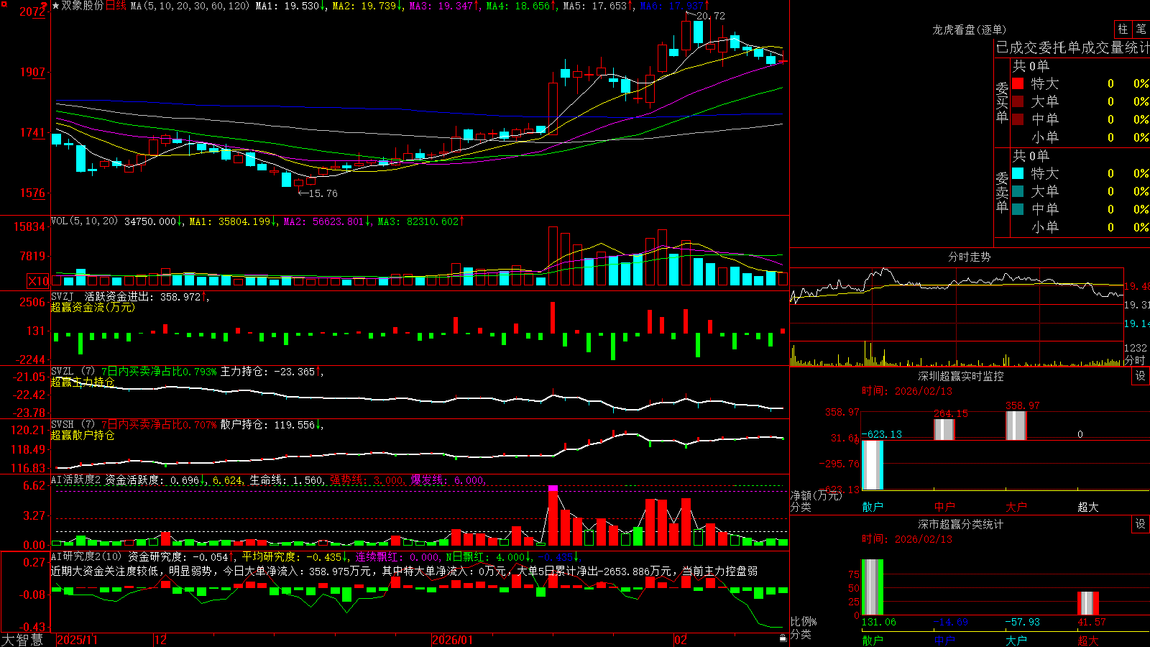Click the 超赢资金流(万元) label

pos(93,307)
